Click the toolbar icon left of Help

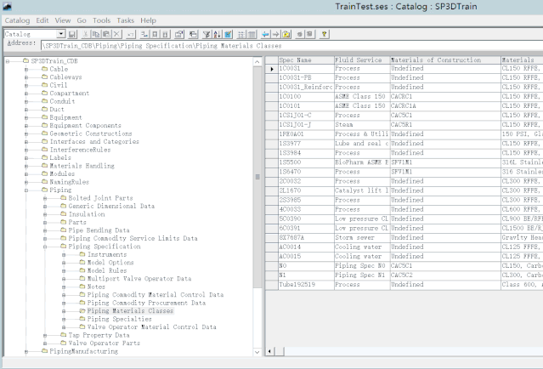[310, 34]
